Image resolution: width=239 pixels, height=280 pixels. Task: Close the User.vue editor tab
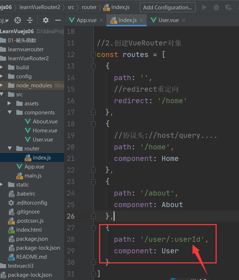[x=183, y=20]
